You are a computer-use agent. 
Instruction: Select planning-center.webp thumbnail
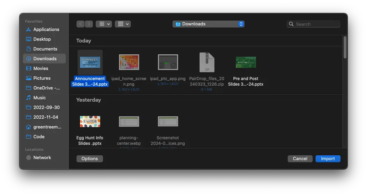click(x=129, y=122)
